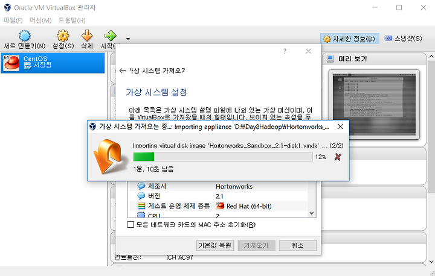435x276 pixels.
Task: Click VirtualBox icon in progress dialog title
Action: pos(92,127)
